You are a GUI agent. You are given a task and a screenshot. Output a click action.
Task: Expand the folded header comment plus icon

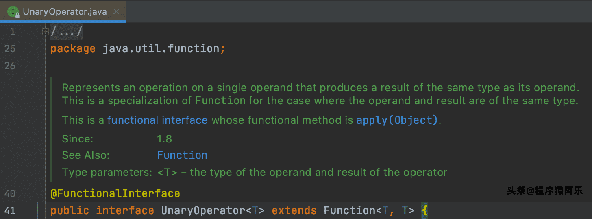point(46,32)
